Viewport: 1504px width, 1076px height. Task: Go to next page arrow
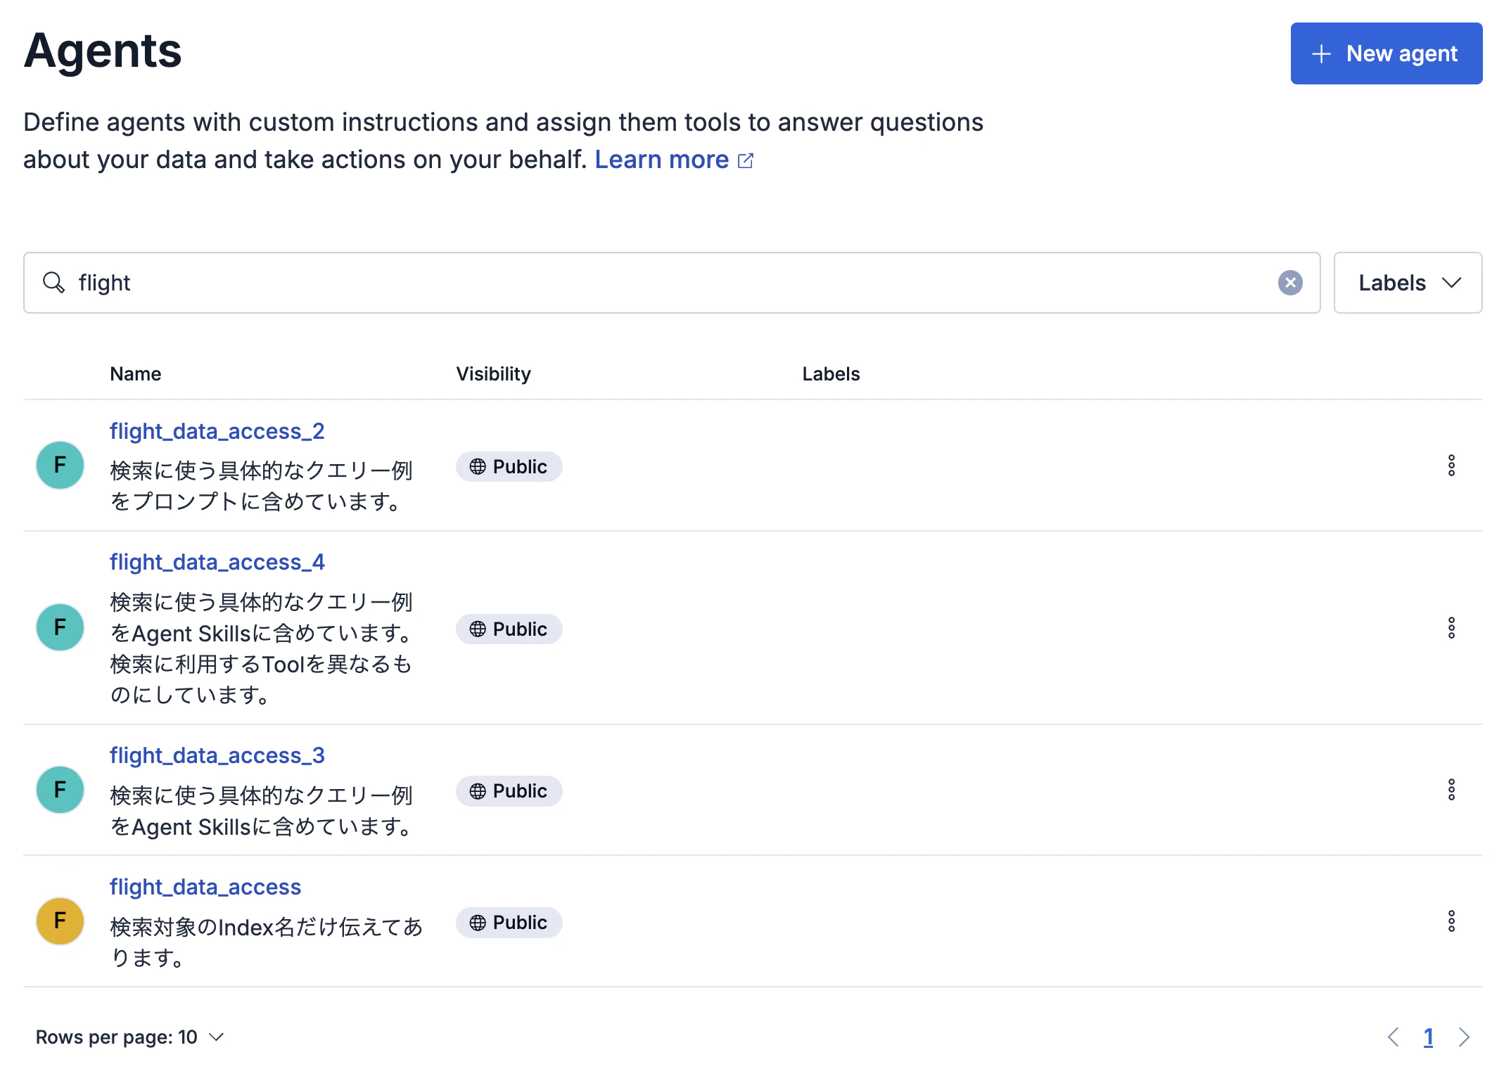click(x=1464, y=1037)
